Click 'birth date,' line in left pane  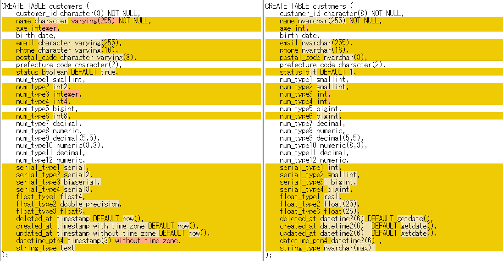(36, 36)
